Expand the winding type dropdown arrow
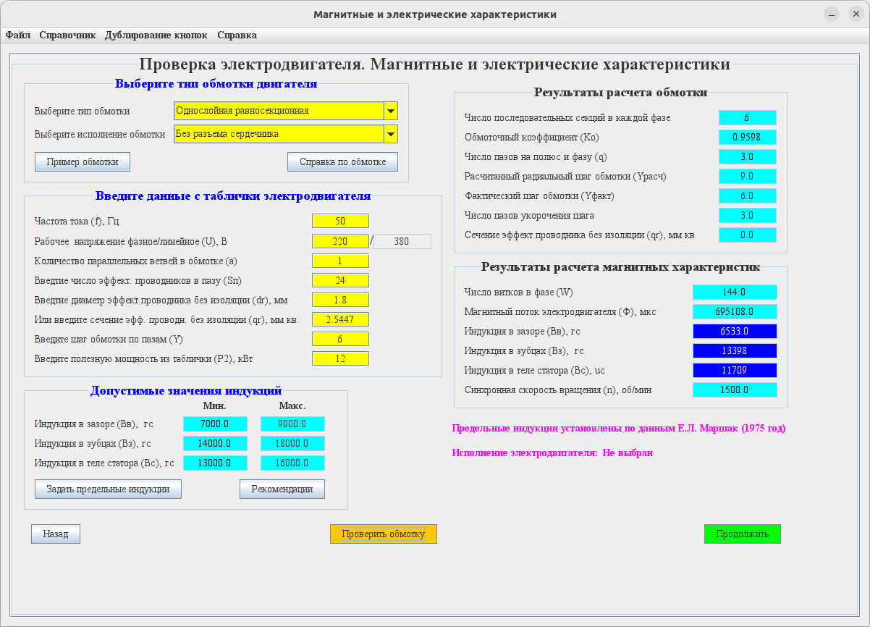 click(390, 111)
